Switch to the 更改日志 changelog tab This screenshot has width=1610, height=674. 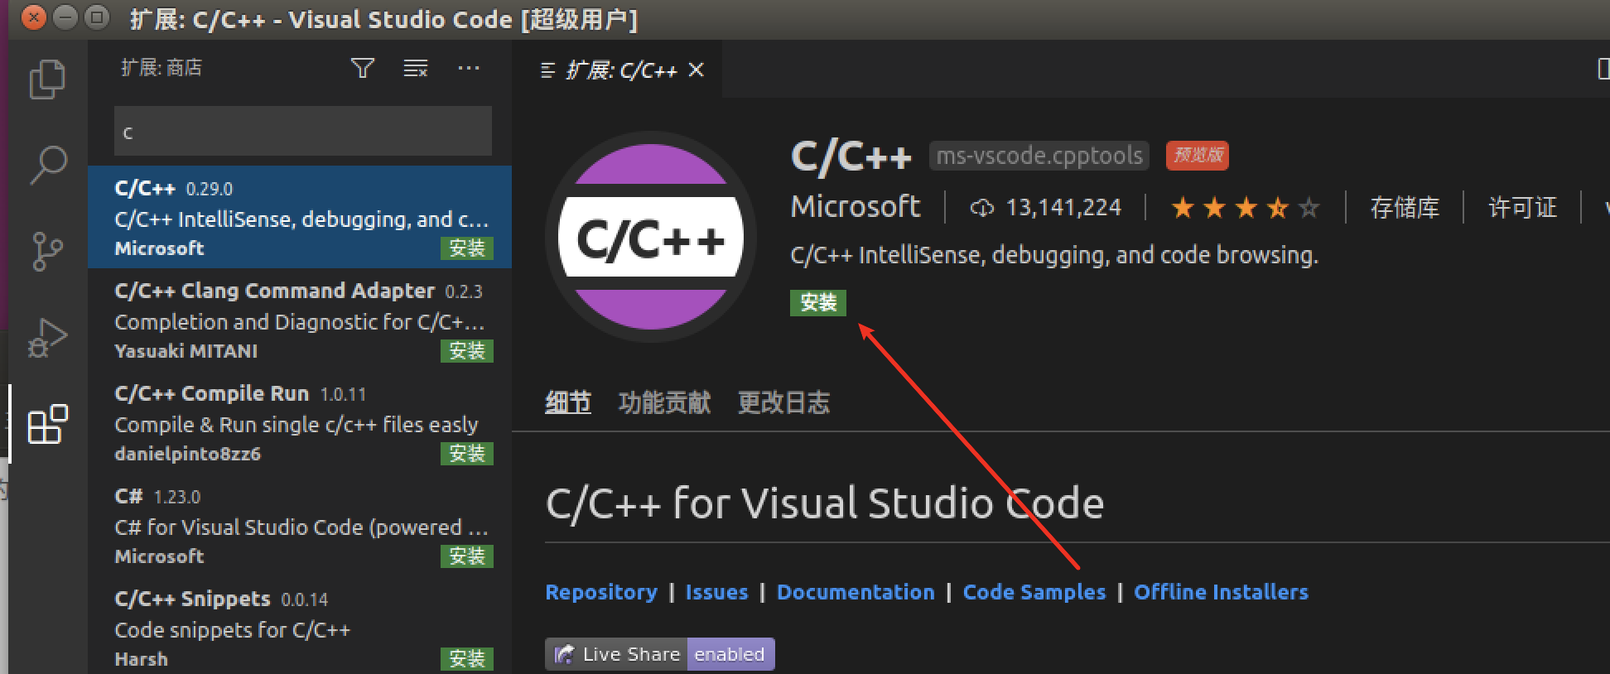point(783,402)
